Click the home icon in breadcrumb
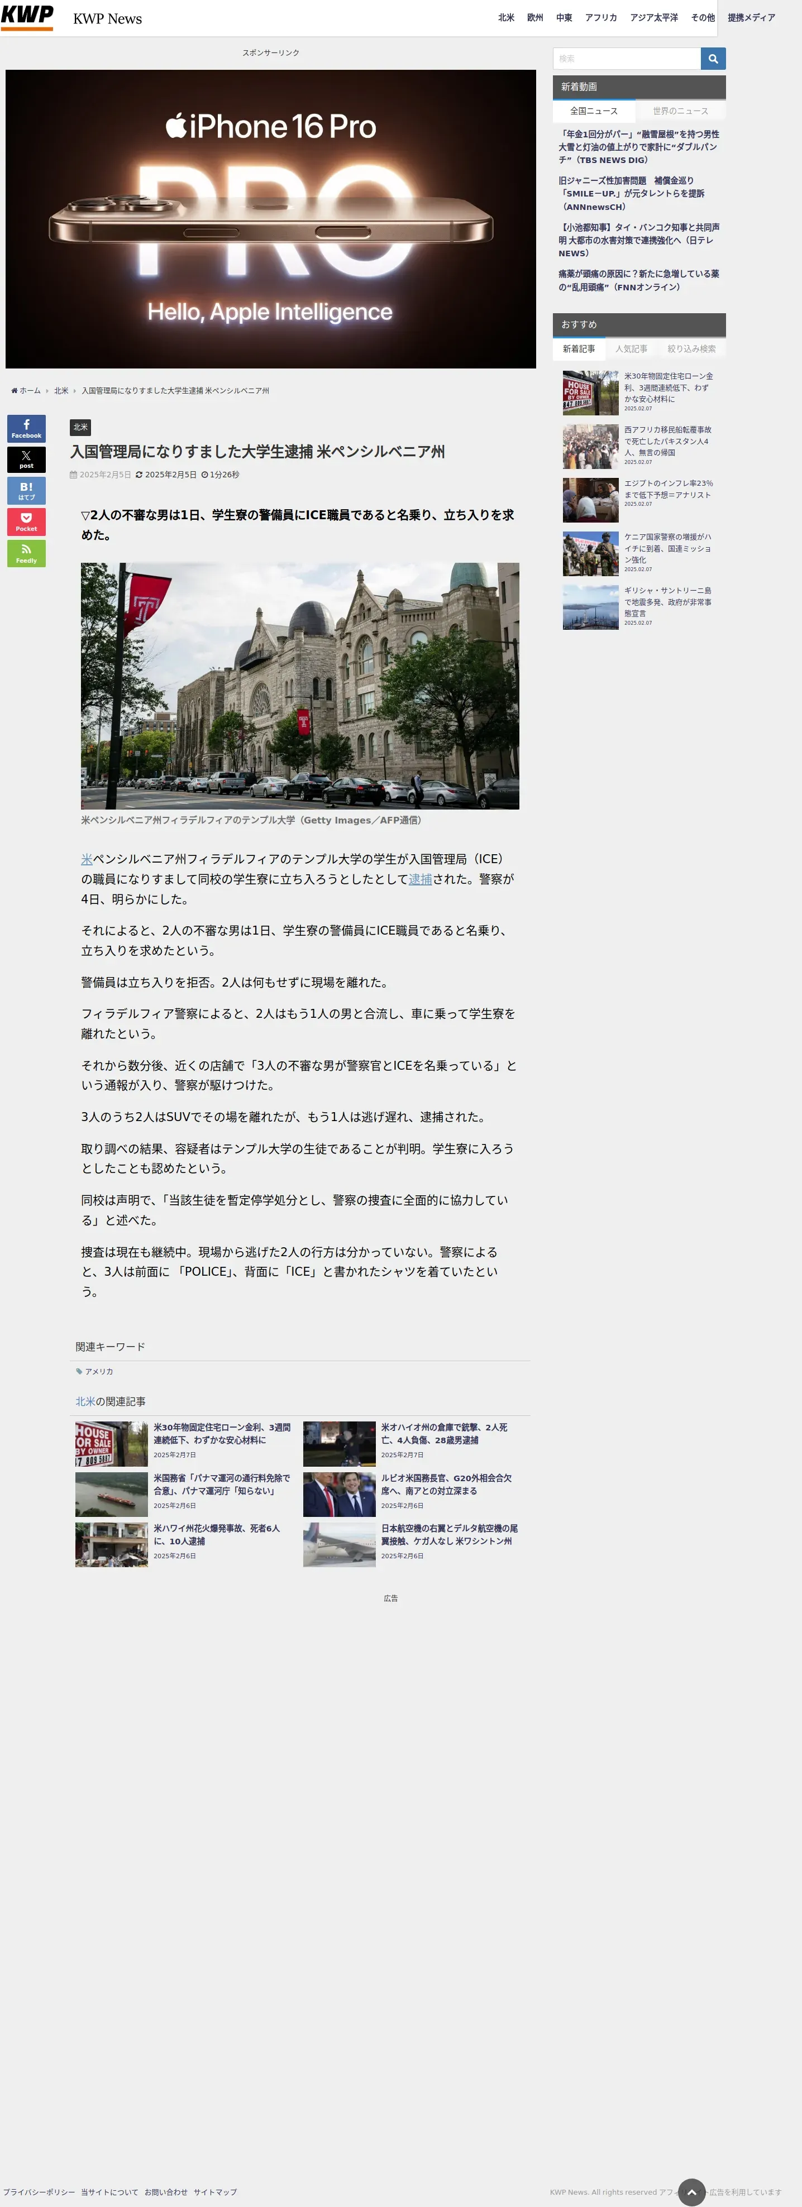 (15, 391)
